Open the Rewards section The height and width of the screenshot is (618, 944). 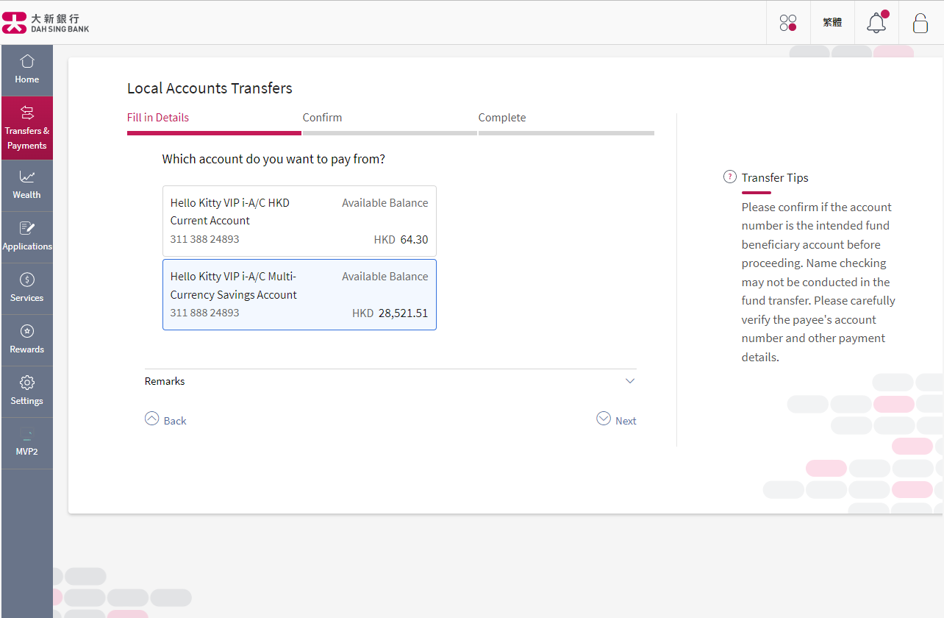(x=27, y=340)
